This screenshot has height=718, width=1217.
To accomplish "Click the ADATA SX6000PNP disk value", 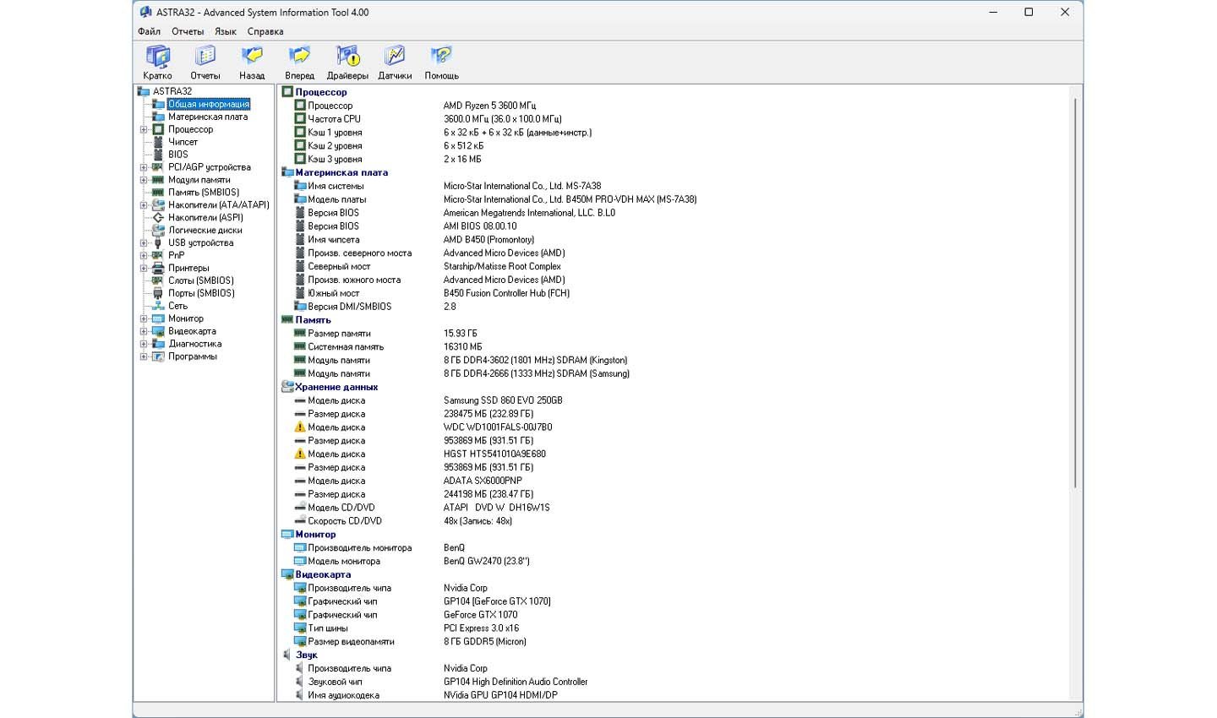I will 483,481.
